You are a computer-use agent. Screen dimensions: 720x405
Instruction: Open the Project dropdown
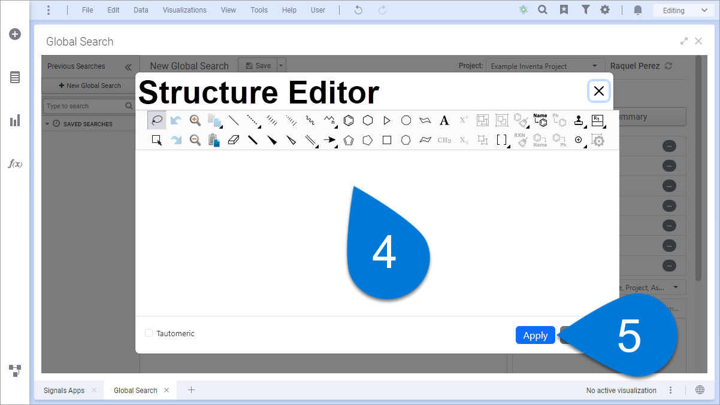(x=544, y=66)
